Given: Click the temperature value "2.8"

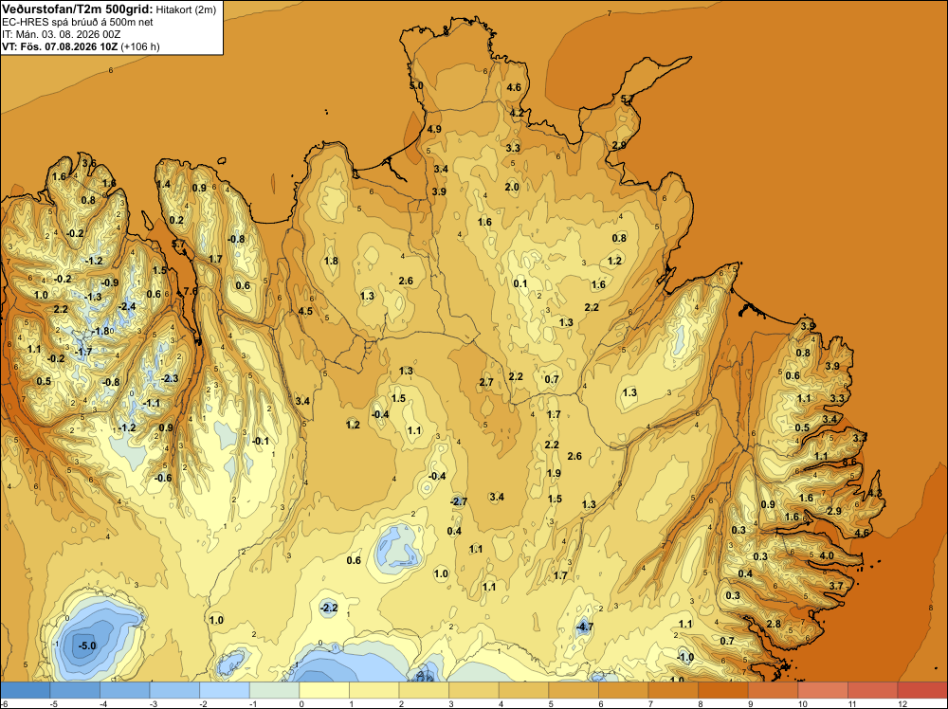Looking at the screenshot, I should [x=774, y=624].
